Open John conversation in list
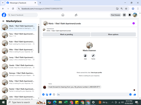Screen dimensions: 141x105 [x=19, y=97]
